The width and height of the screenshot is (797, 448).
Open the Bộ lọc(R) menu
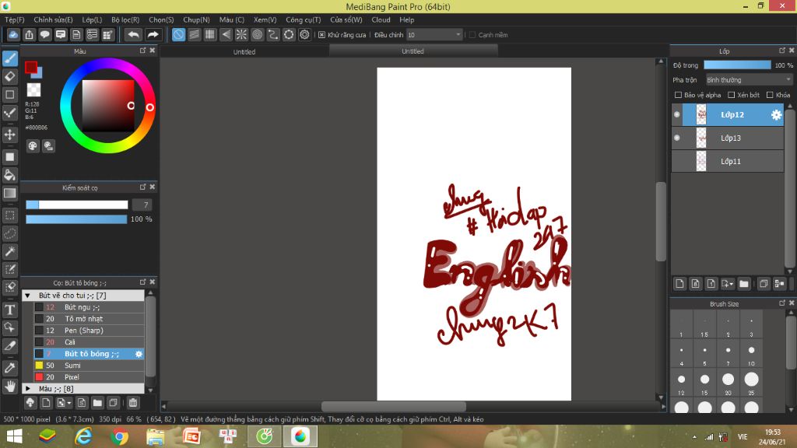[x=125, y=19]
